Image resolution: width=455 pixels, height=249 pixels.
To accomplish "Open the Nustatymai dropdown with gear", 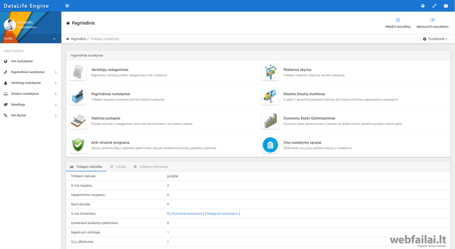I will [x=435, y=39].
